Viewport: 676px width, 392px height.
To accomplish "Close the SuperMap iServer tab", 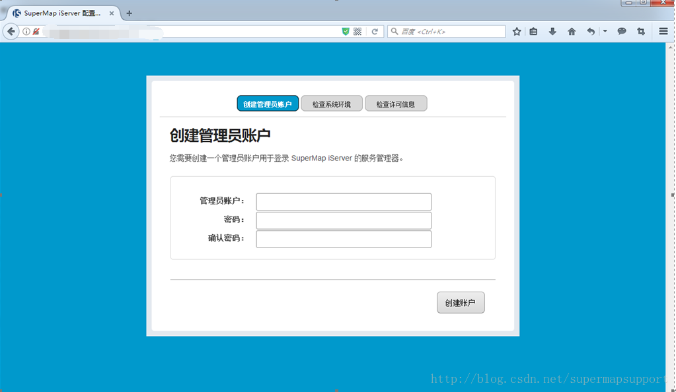I will (x=112, y=13).
